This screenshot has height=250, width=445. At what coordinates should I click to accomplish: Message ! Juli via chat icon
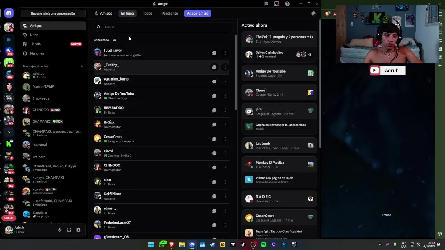click(x=214, y=53)
